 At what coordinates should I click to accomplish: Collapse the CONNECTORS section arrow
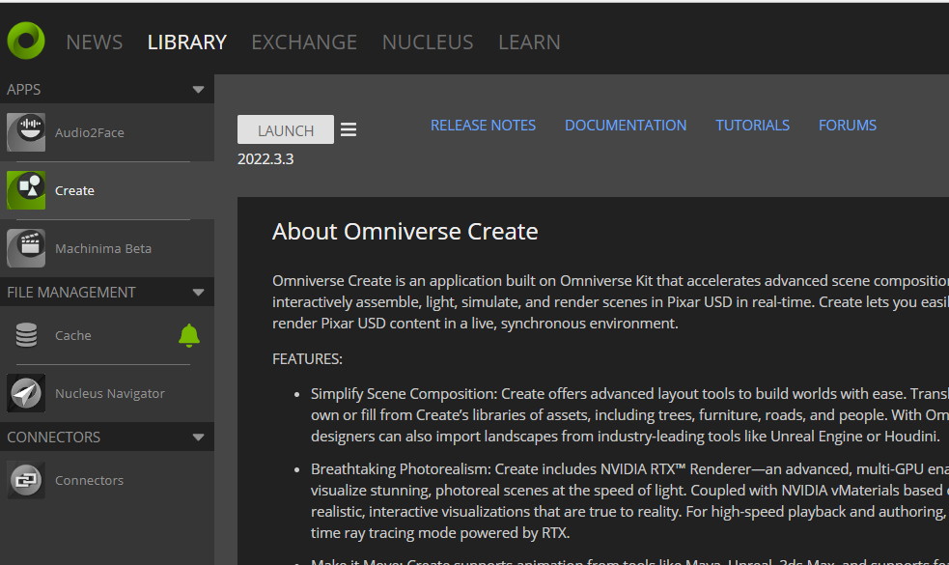click(x=198, y=438)
